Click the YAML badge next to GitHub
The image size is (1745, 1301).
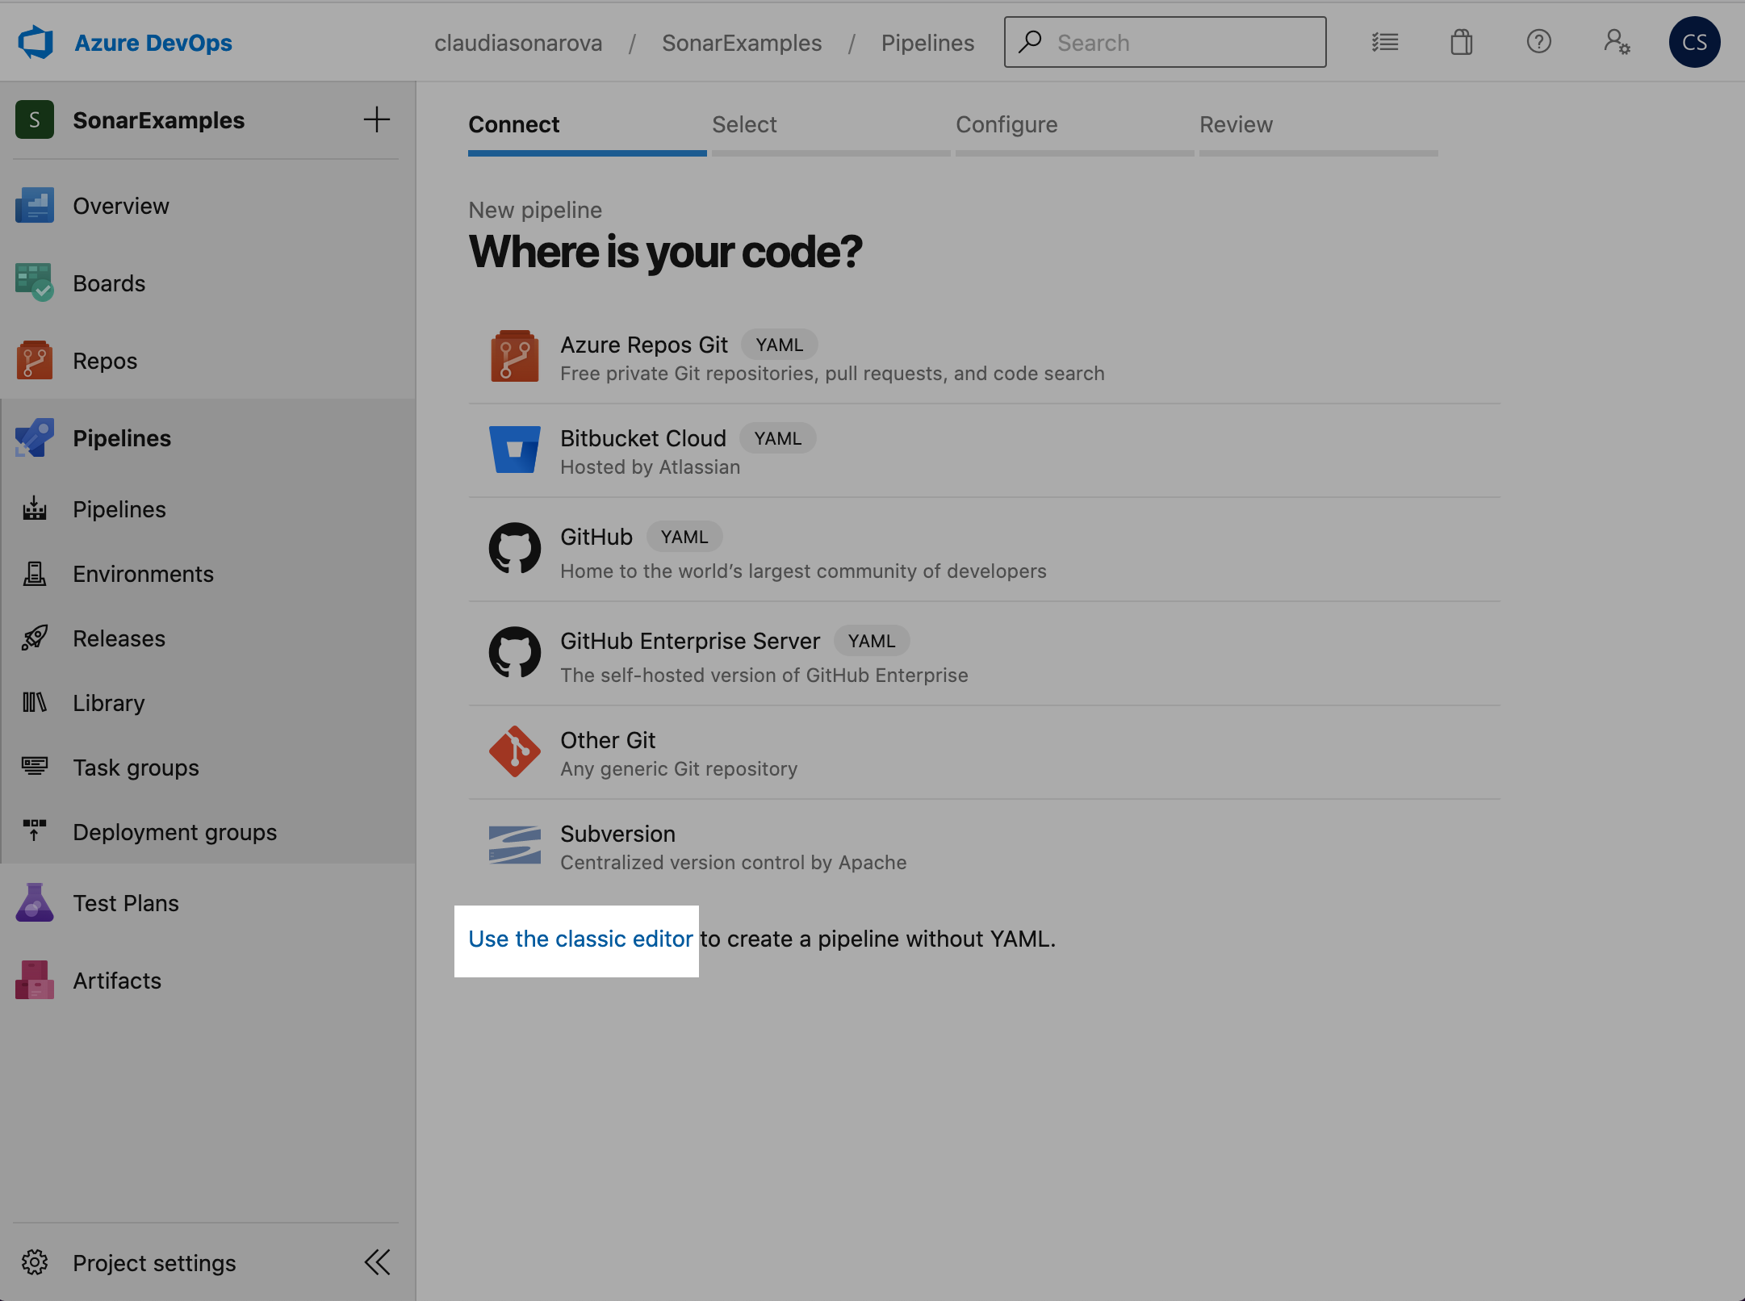(x=684, y=537)
